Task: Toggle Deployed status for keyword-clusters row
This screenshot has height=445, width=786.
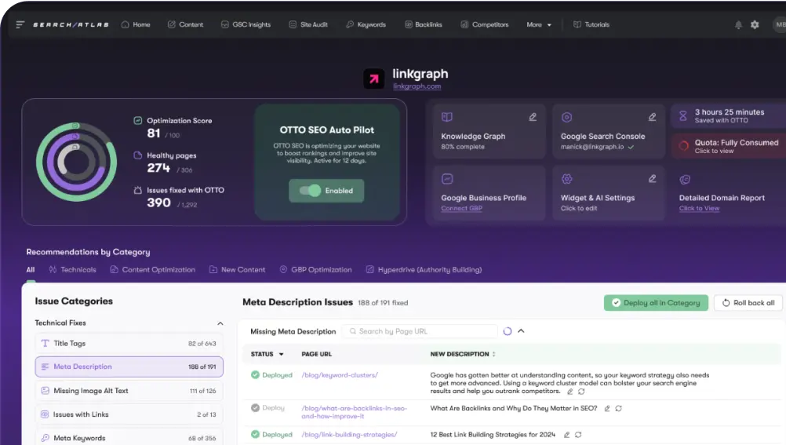Action: click(x=255, y=375)
